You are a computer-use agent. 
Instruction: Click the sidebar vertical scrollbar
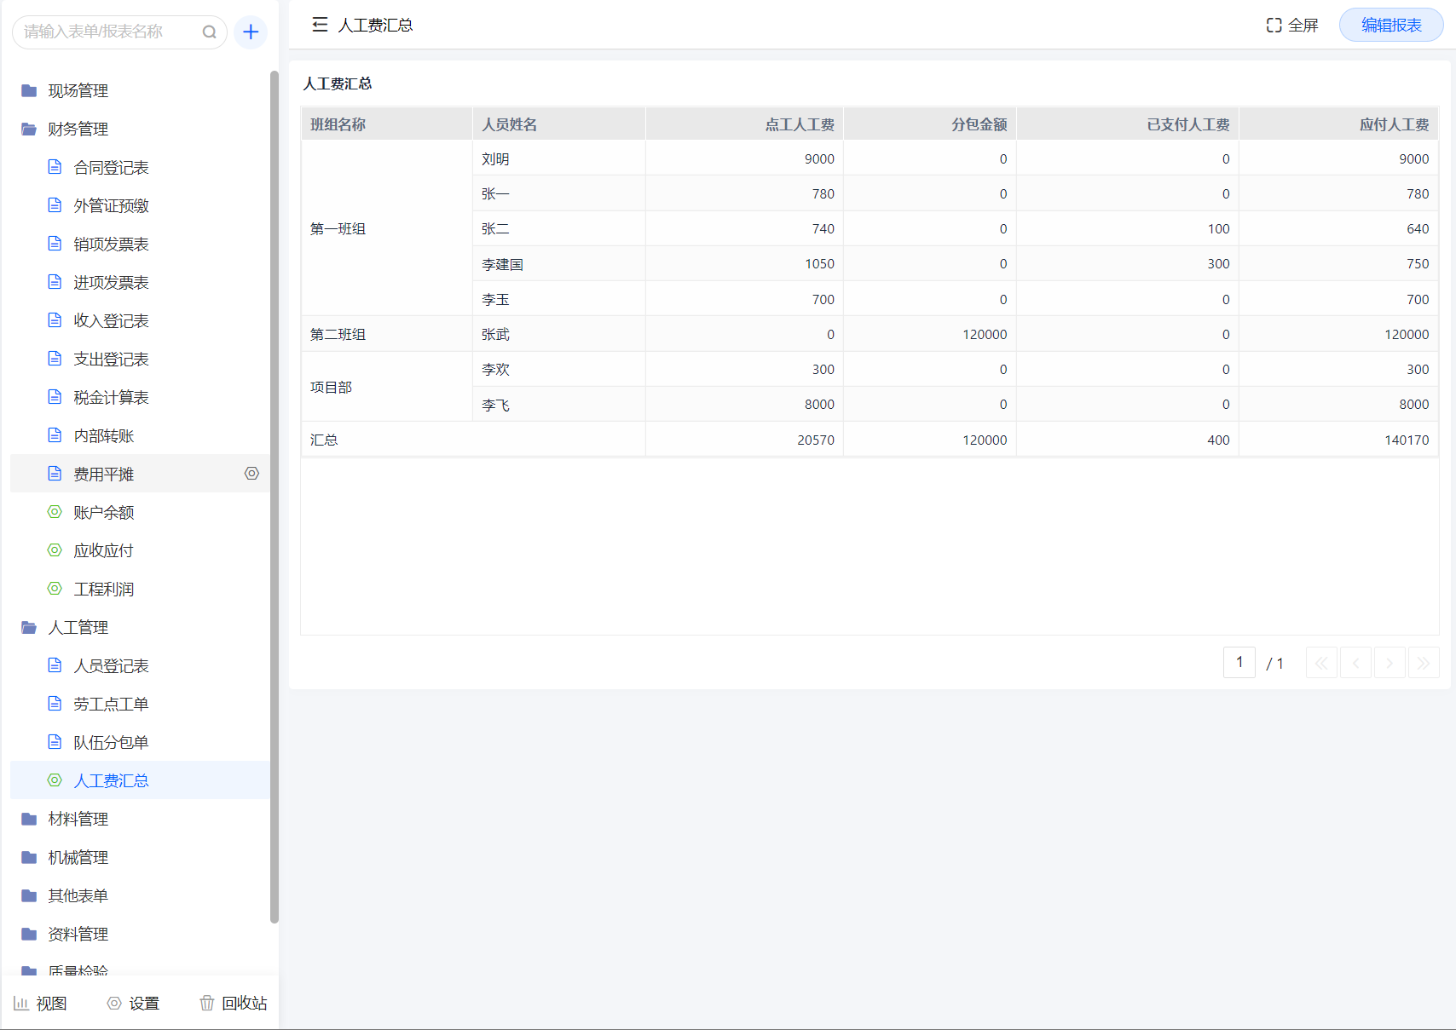274,494
